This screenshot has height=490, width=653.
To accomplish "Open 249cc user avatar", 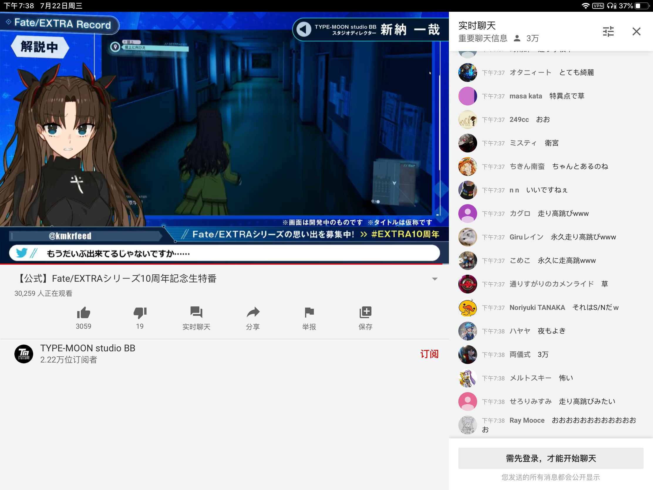I will [x=468, y=120].
